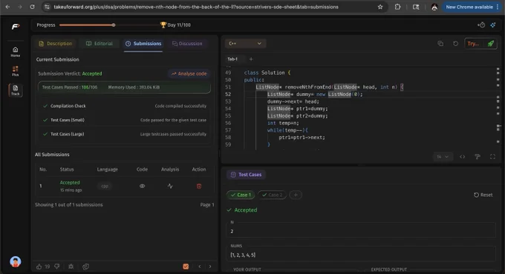Bookmark this page with the star icon
505x274 pixels.
point(380,7)
